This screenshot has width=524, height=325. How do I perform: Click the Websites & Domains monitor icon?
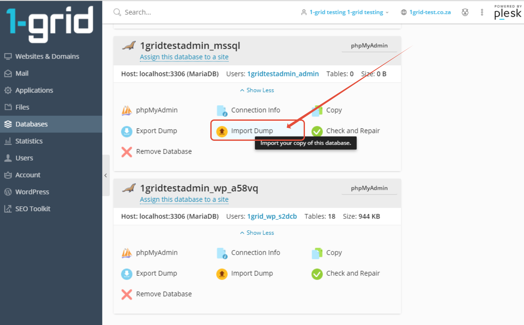click(x=8, y=56)
